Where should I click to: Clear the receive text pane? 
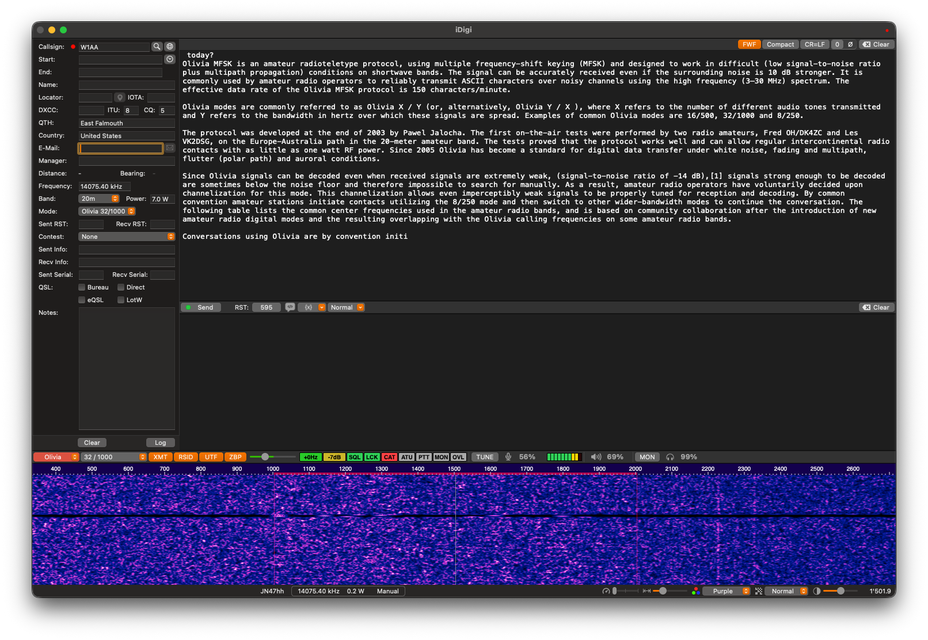pos(876,44)
